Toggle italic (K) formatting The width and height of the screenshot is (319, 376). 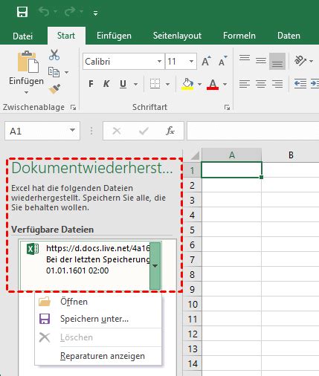coord(106,84)
